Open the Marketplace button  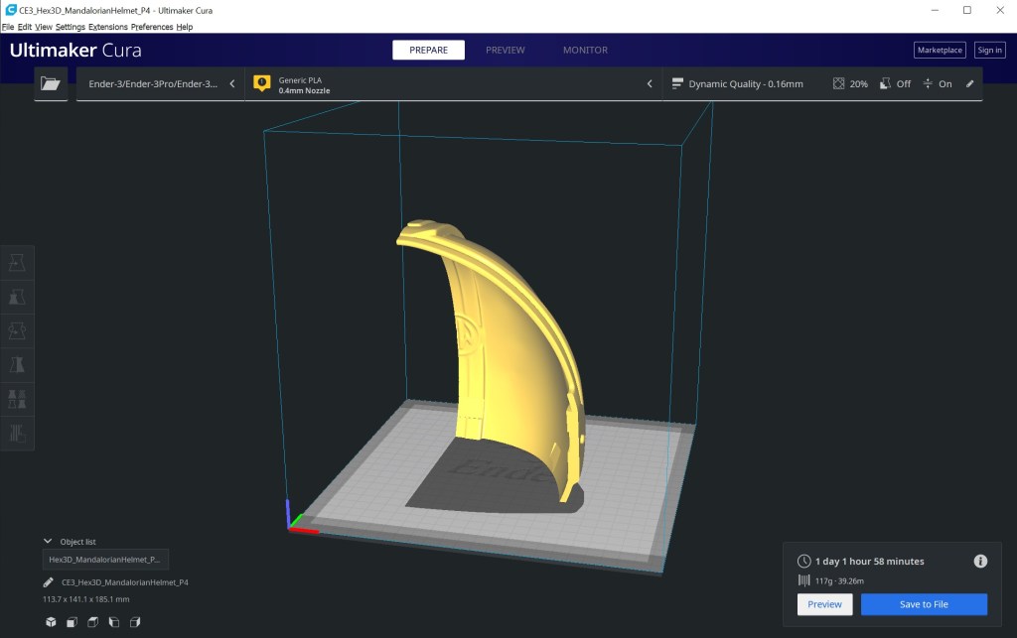(939, 50)
